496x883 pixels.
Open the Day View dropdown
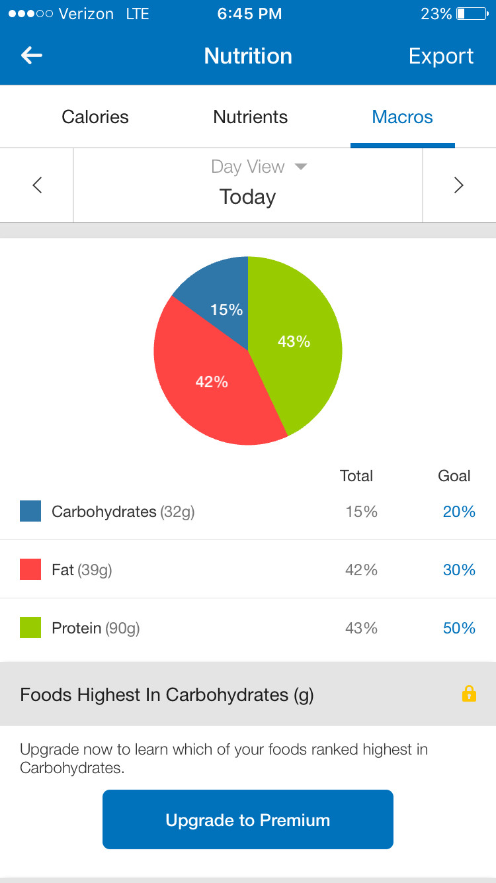(x=259, y=167)
